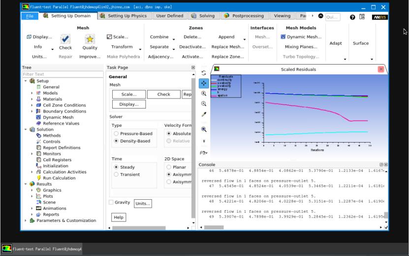Click the Help button
Image resolution: width=409 pixels, height=256 pixels.
coord(119,218)
